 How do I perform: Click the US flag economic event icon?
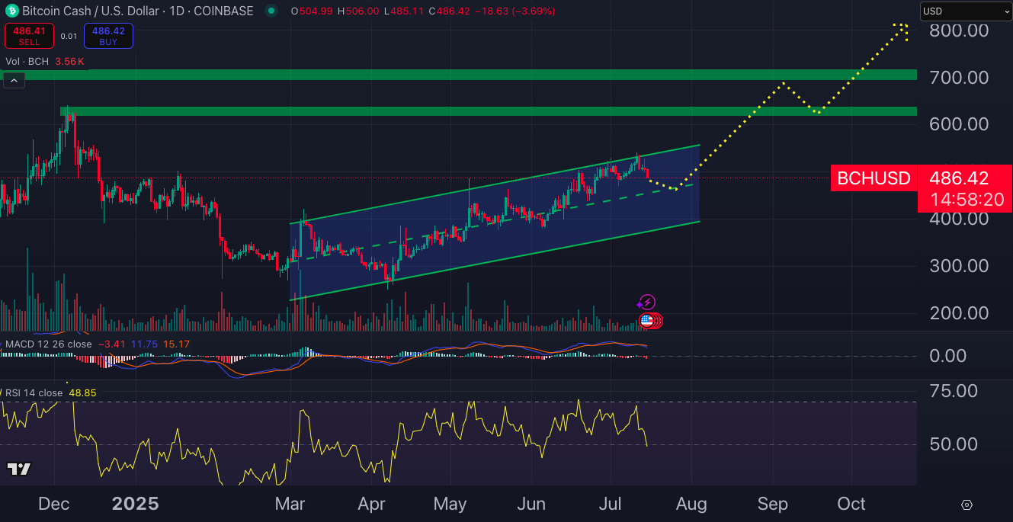click(647, 321)
